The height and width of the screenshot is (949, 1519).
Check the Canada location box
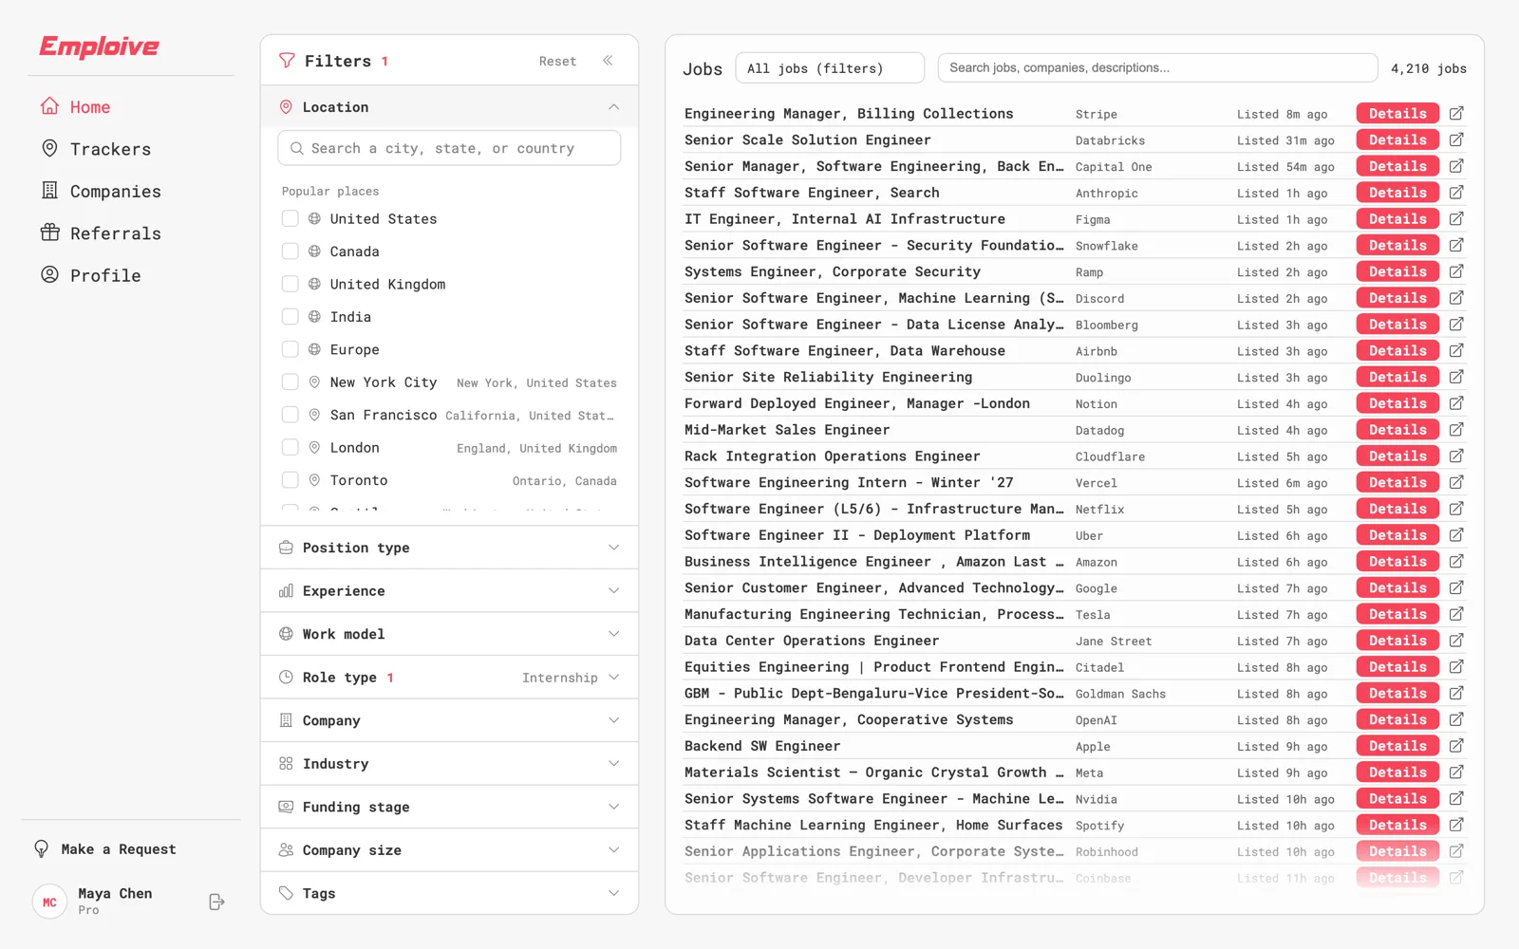click(291, 251)
